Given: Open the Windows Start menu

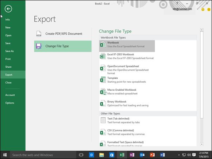Looking at the screenshot, I should 5,155.
